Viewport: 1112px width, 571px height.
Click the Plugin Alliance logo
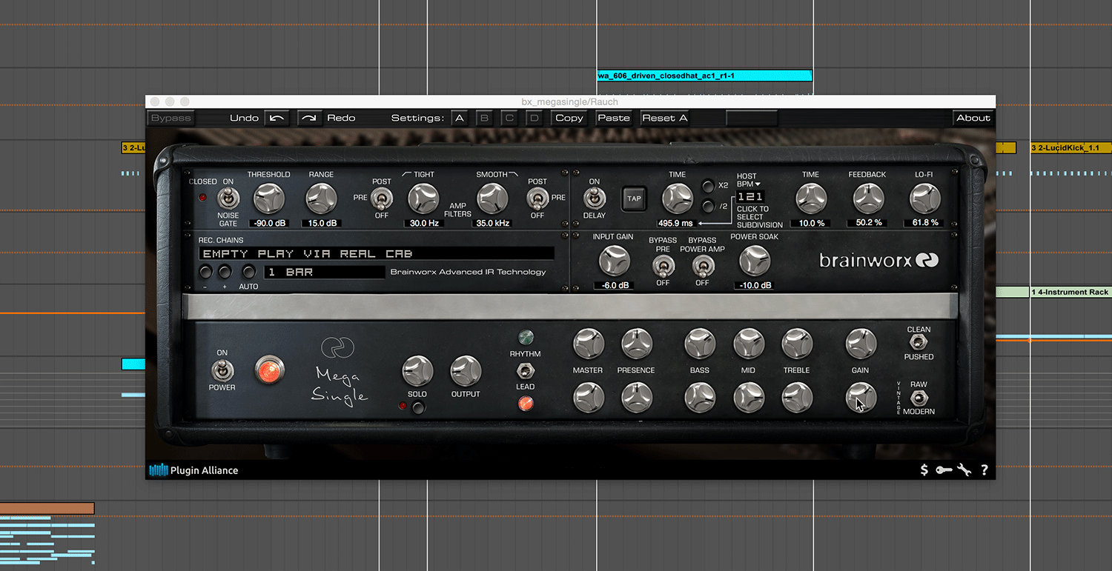click(x=193, y=470)
